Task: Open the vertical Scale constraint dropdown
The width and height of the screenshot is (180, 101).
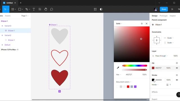Action: (x=170, y=43)
